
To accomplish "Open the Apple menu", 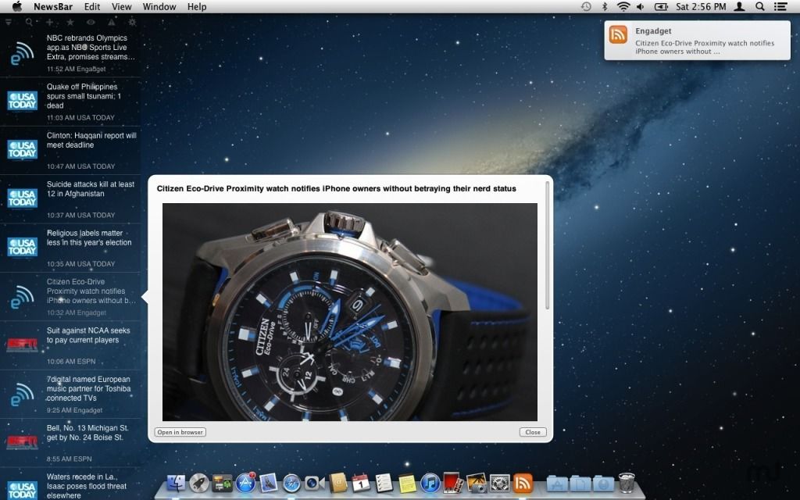I will (x=17, y=6).
